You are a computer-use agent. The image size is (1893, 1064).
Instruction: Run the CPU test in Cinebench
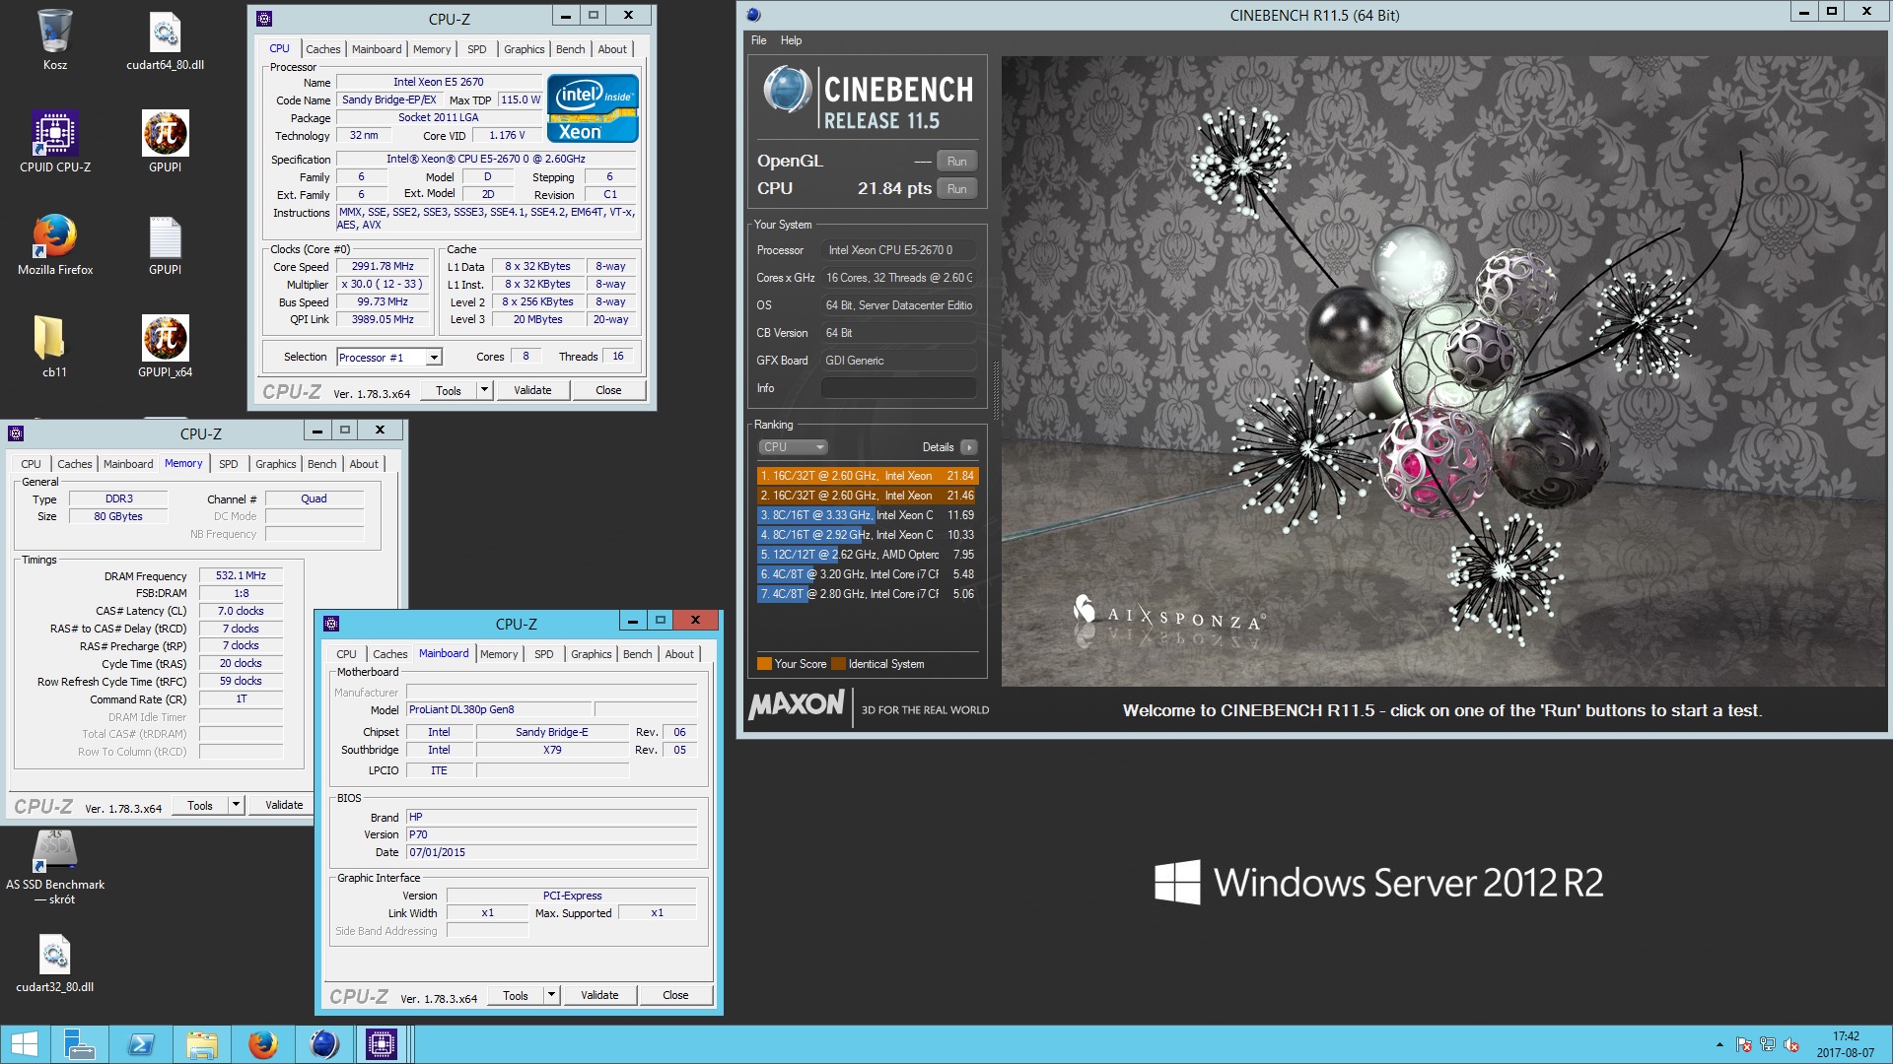coord(956,189)
